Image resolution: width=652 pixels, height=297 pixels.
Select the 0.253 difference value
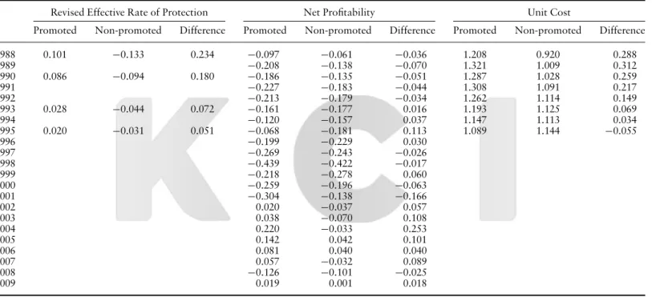coord(415,229)
